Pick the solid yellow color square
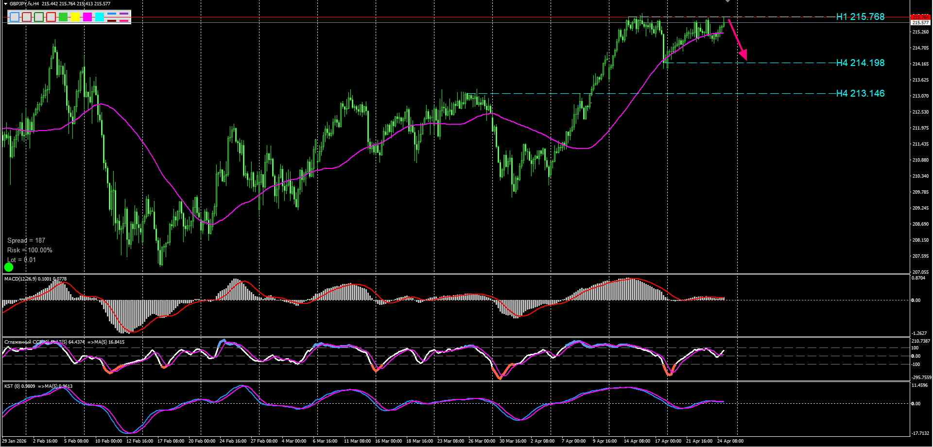Image resolution: width=933 pixels, height=447 pixels. pos(75,17)
